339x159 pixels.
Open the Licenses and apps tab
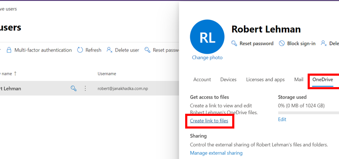(x=265, y=79)
